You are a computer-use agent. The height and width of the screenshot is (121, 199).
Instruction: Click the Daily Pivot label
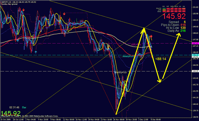pyautogui.click(x=136, y=45)
